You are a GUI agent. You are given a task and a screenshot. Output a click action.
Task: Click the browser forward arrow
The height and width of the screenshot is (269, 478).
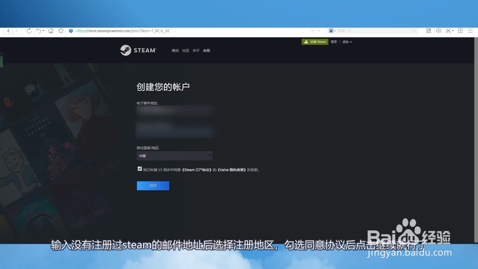(17, 31)
